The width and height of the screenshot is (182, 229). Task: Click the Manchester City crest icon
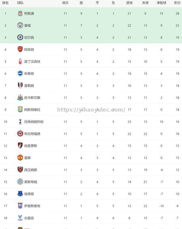pos(20,25)
